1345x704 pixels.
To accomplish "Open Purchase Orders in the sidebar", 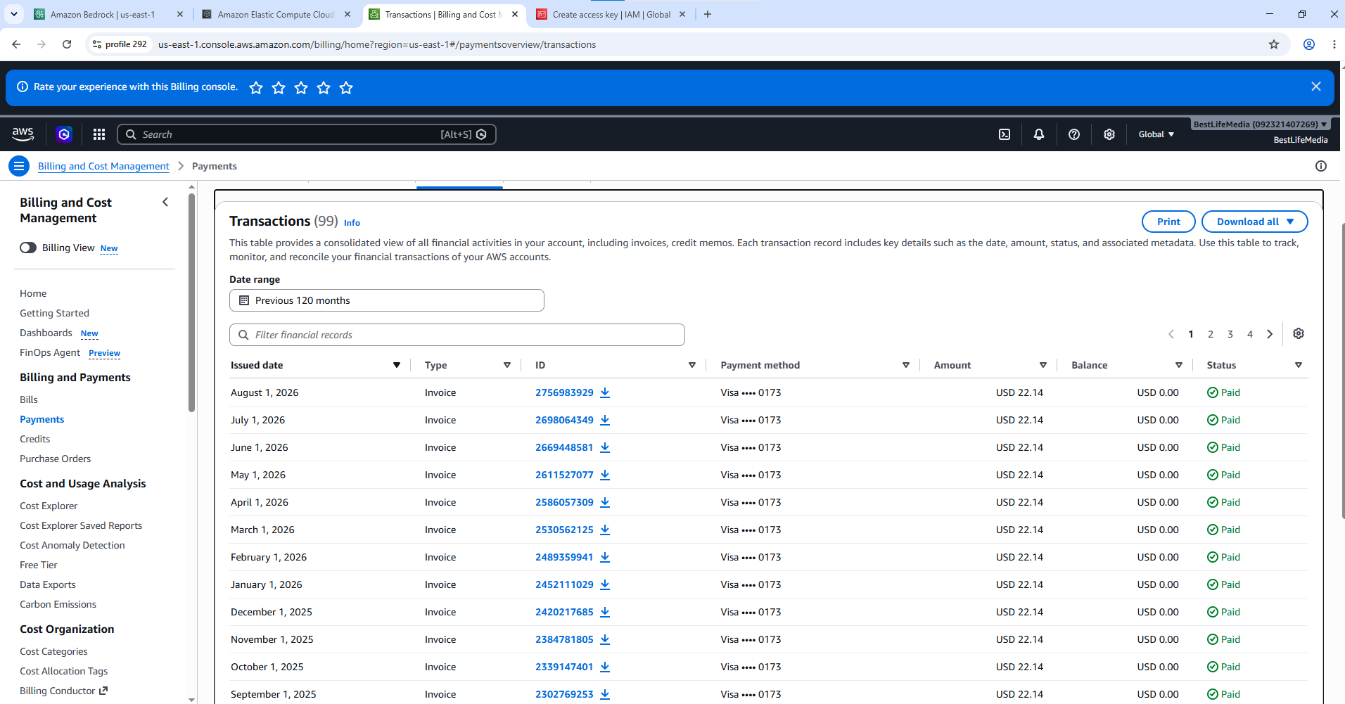I will (56, 459).
